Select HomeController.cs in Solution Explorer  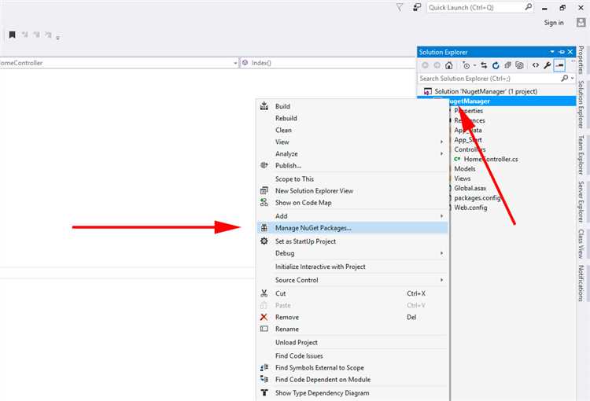(491, 159)
